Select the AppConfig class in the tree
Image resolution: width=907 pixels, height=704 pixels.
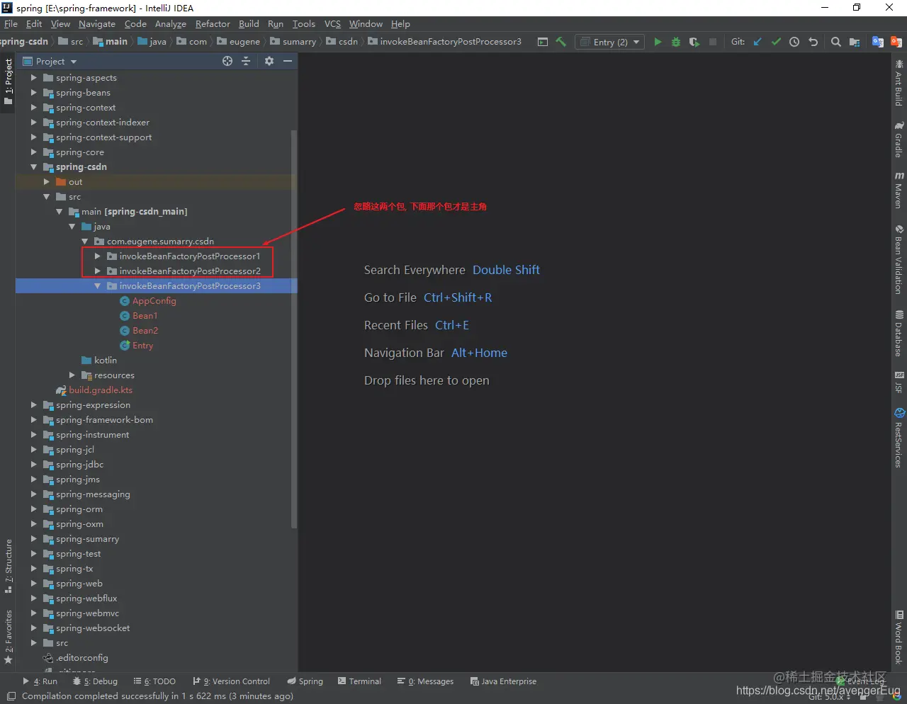(154, 301)
